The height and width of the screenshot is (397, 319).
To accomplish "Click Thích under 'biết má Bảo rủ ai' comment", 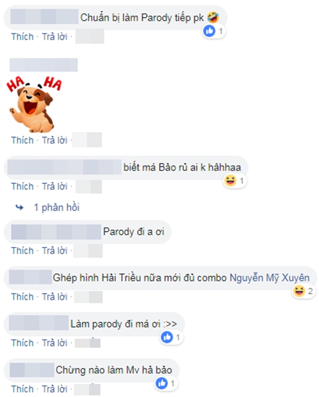I will [22, 187].
